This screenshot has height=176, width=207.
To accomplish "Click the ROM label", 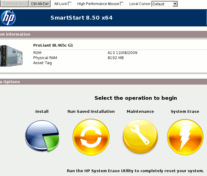I will (37, 53).
